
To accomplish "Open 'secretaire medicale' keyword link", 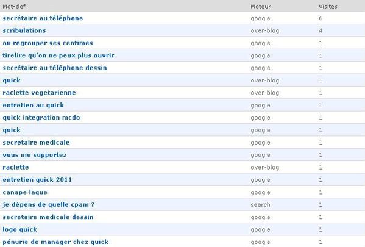I will [x=36, y=142].
